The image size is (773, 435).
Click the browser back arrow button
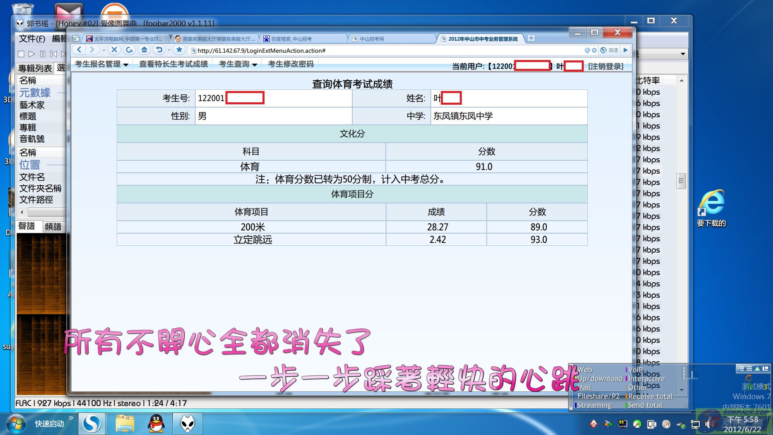pos(79,50)
